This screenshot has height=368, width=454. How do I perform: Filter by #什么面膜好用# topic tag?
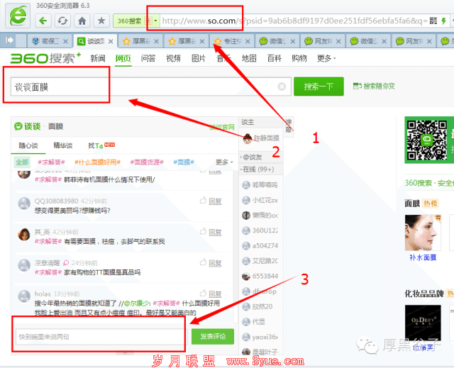[97, 162]
